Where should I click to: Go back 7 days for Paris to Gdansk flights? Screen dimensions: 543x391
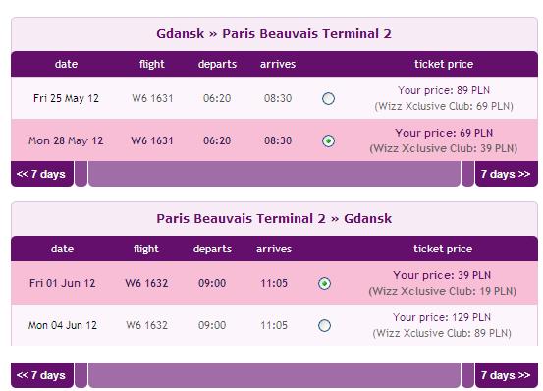point(42,375)
